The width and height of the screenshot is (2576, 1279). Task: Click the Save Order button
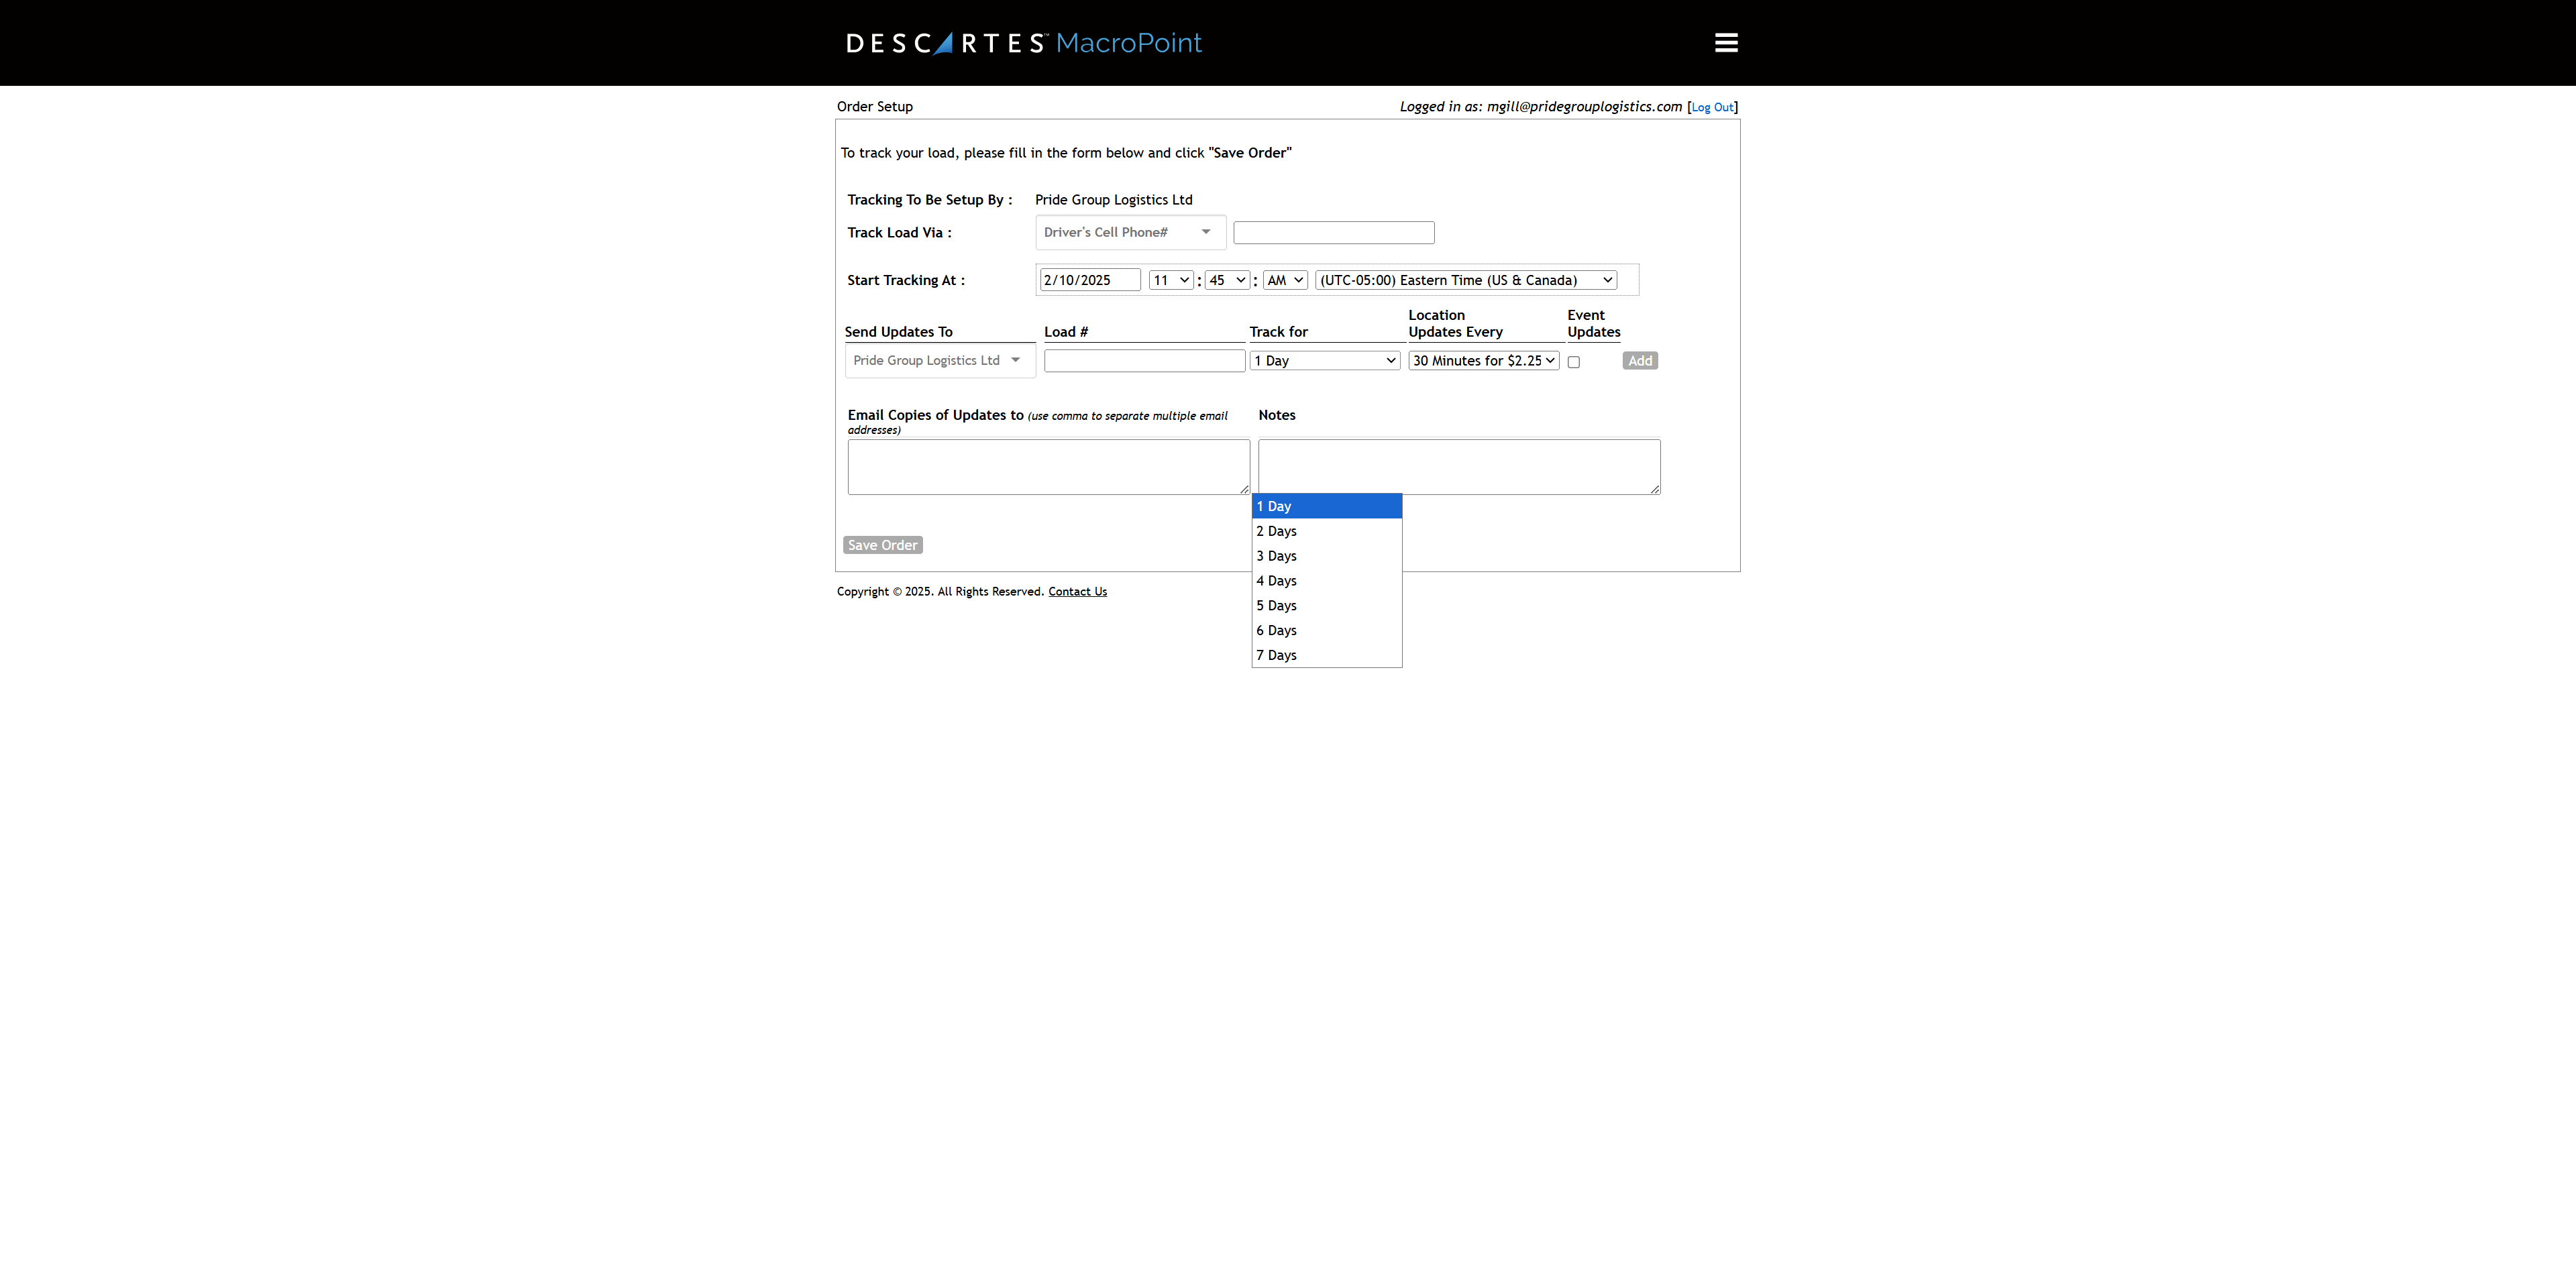tap(882, 545)
